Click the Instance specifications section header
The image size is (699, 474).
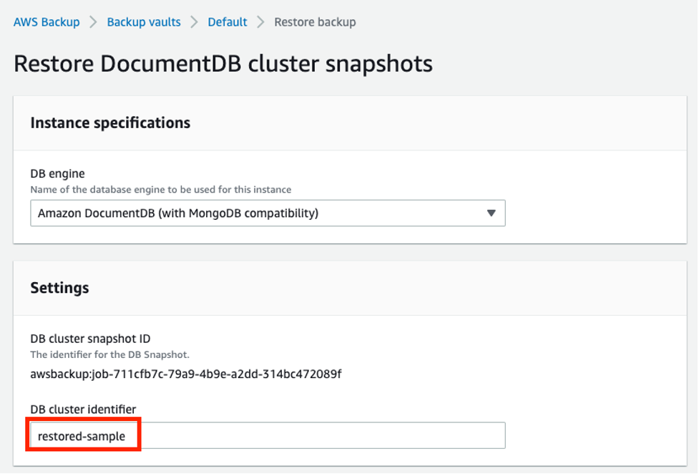tap(110, 122)
